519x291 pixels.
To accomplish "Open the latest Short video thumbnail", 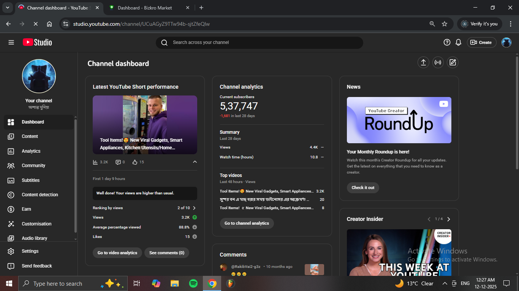I will pyautogui.click(x=145, y=125).
